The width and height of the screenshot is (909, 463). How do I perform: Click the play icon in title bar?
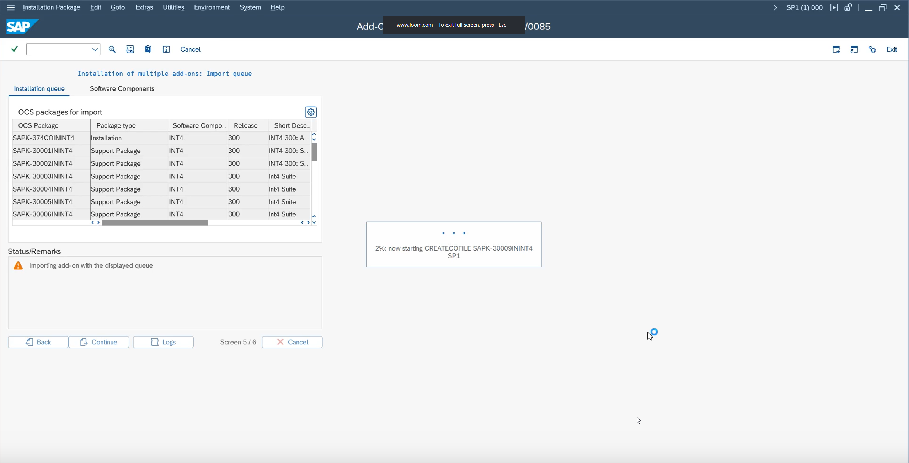(x=834, y=7)
